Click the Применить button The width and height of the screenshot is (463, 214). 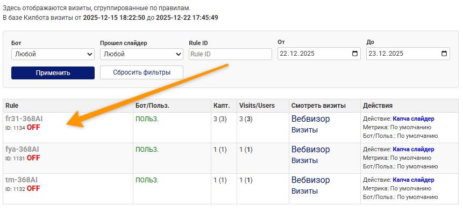click(53, 73)
